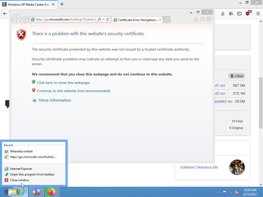
Task: Click muted volume tray icon
Action: coord(237,192)
